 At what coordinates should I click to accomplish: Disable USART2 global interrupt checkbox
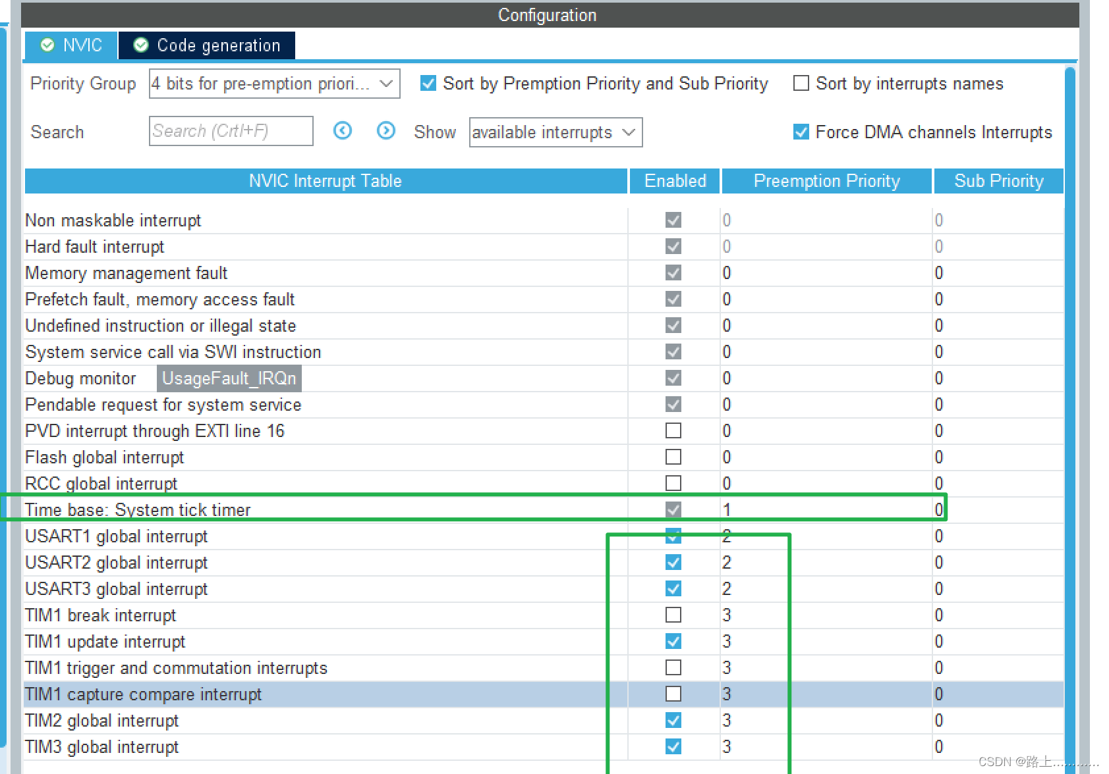(673, 562)
